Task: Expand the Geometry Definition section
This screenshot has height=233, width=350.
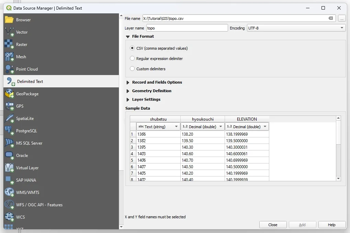Action: 128,91
